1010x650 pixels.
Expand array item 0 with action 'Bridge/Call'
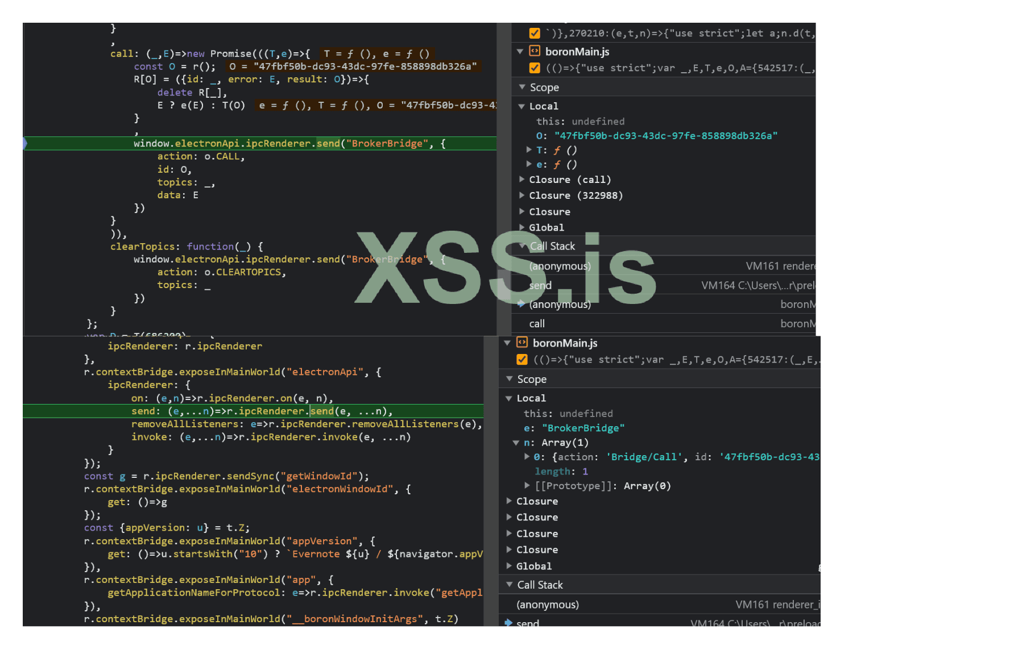point(527,457)
